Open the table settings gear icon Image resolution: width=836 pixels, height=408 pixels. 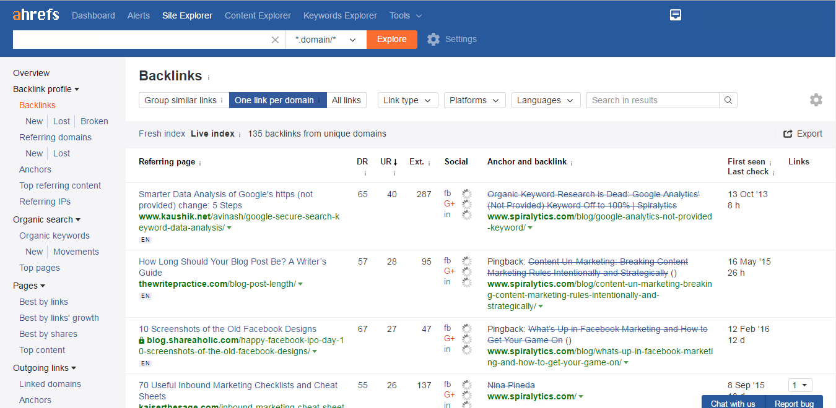816,100
